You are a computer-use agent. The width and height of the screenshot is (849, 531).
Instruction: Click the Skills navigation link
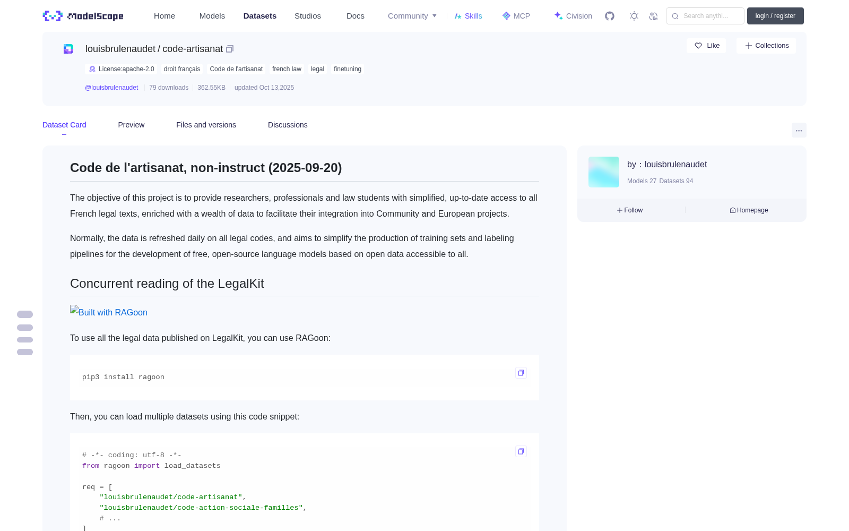click(x=469, y=16)
